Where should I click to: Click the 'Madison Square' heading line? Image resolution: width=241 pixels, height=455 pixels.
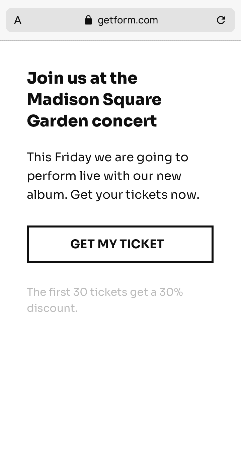(94, 100)
